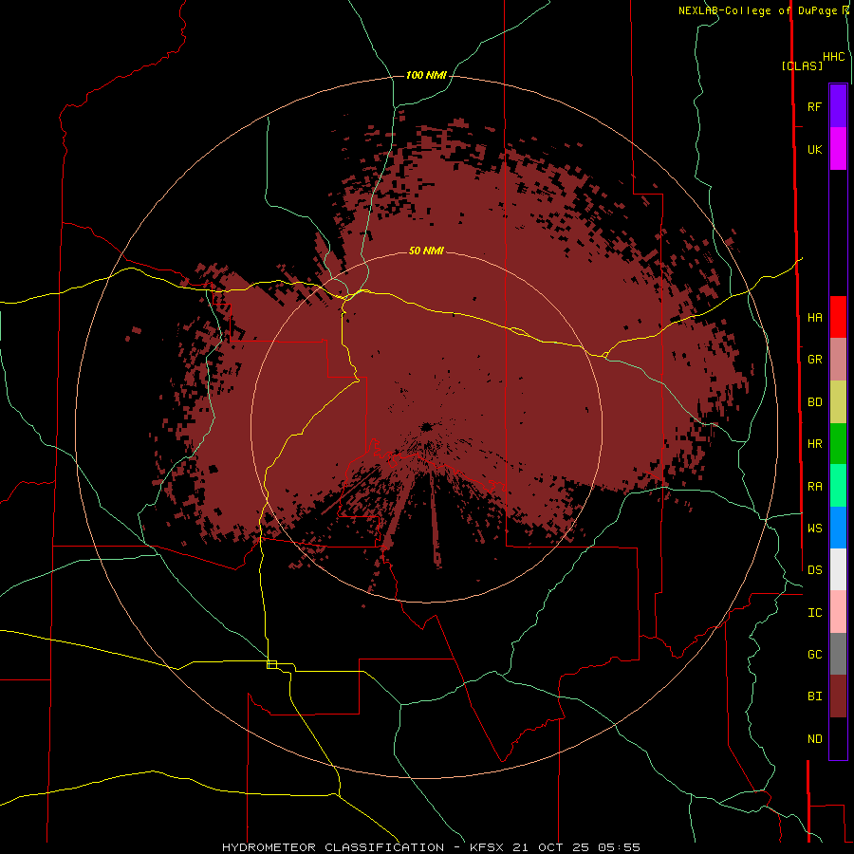Click the RF legend label
Image resolution: width=854 pixels, height=854 pixels.
pyautogui.click(x=814, y=106)
